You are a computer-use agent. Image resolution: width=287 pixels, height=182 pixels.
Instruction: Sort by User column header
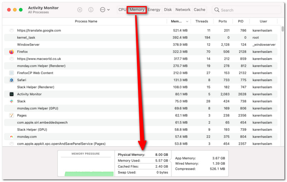point(263,21)
